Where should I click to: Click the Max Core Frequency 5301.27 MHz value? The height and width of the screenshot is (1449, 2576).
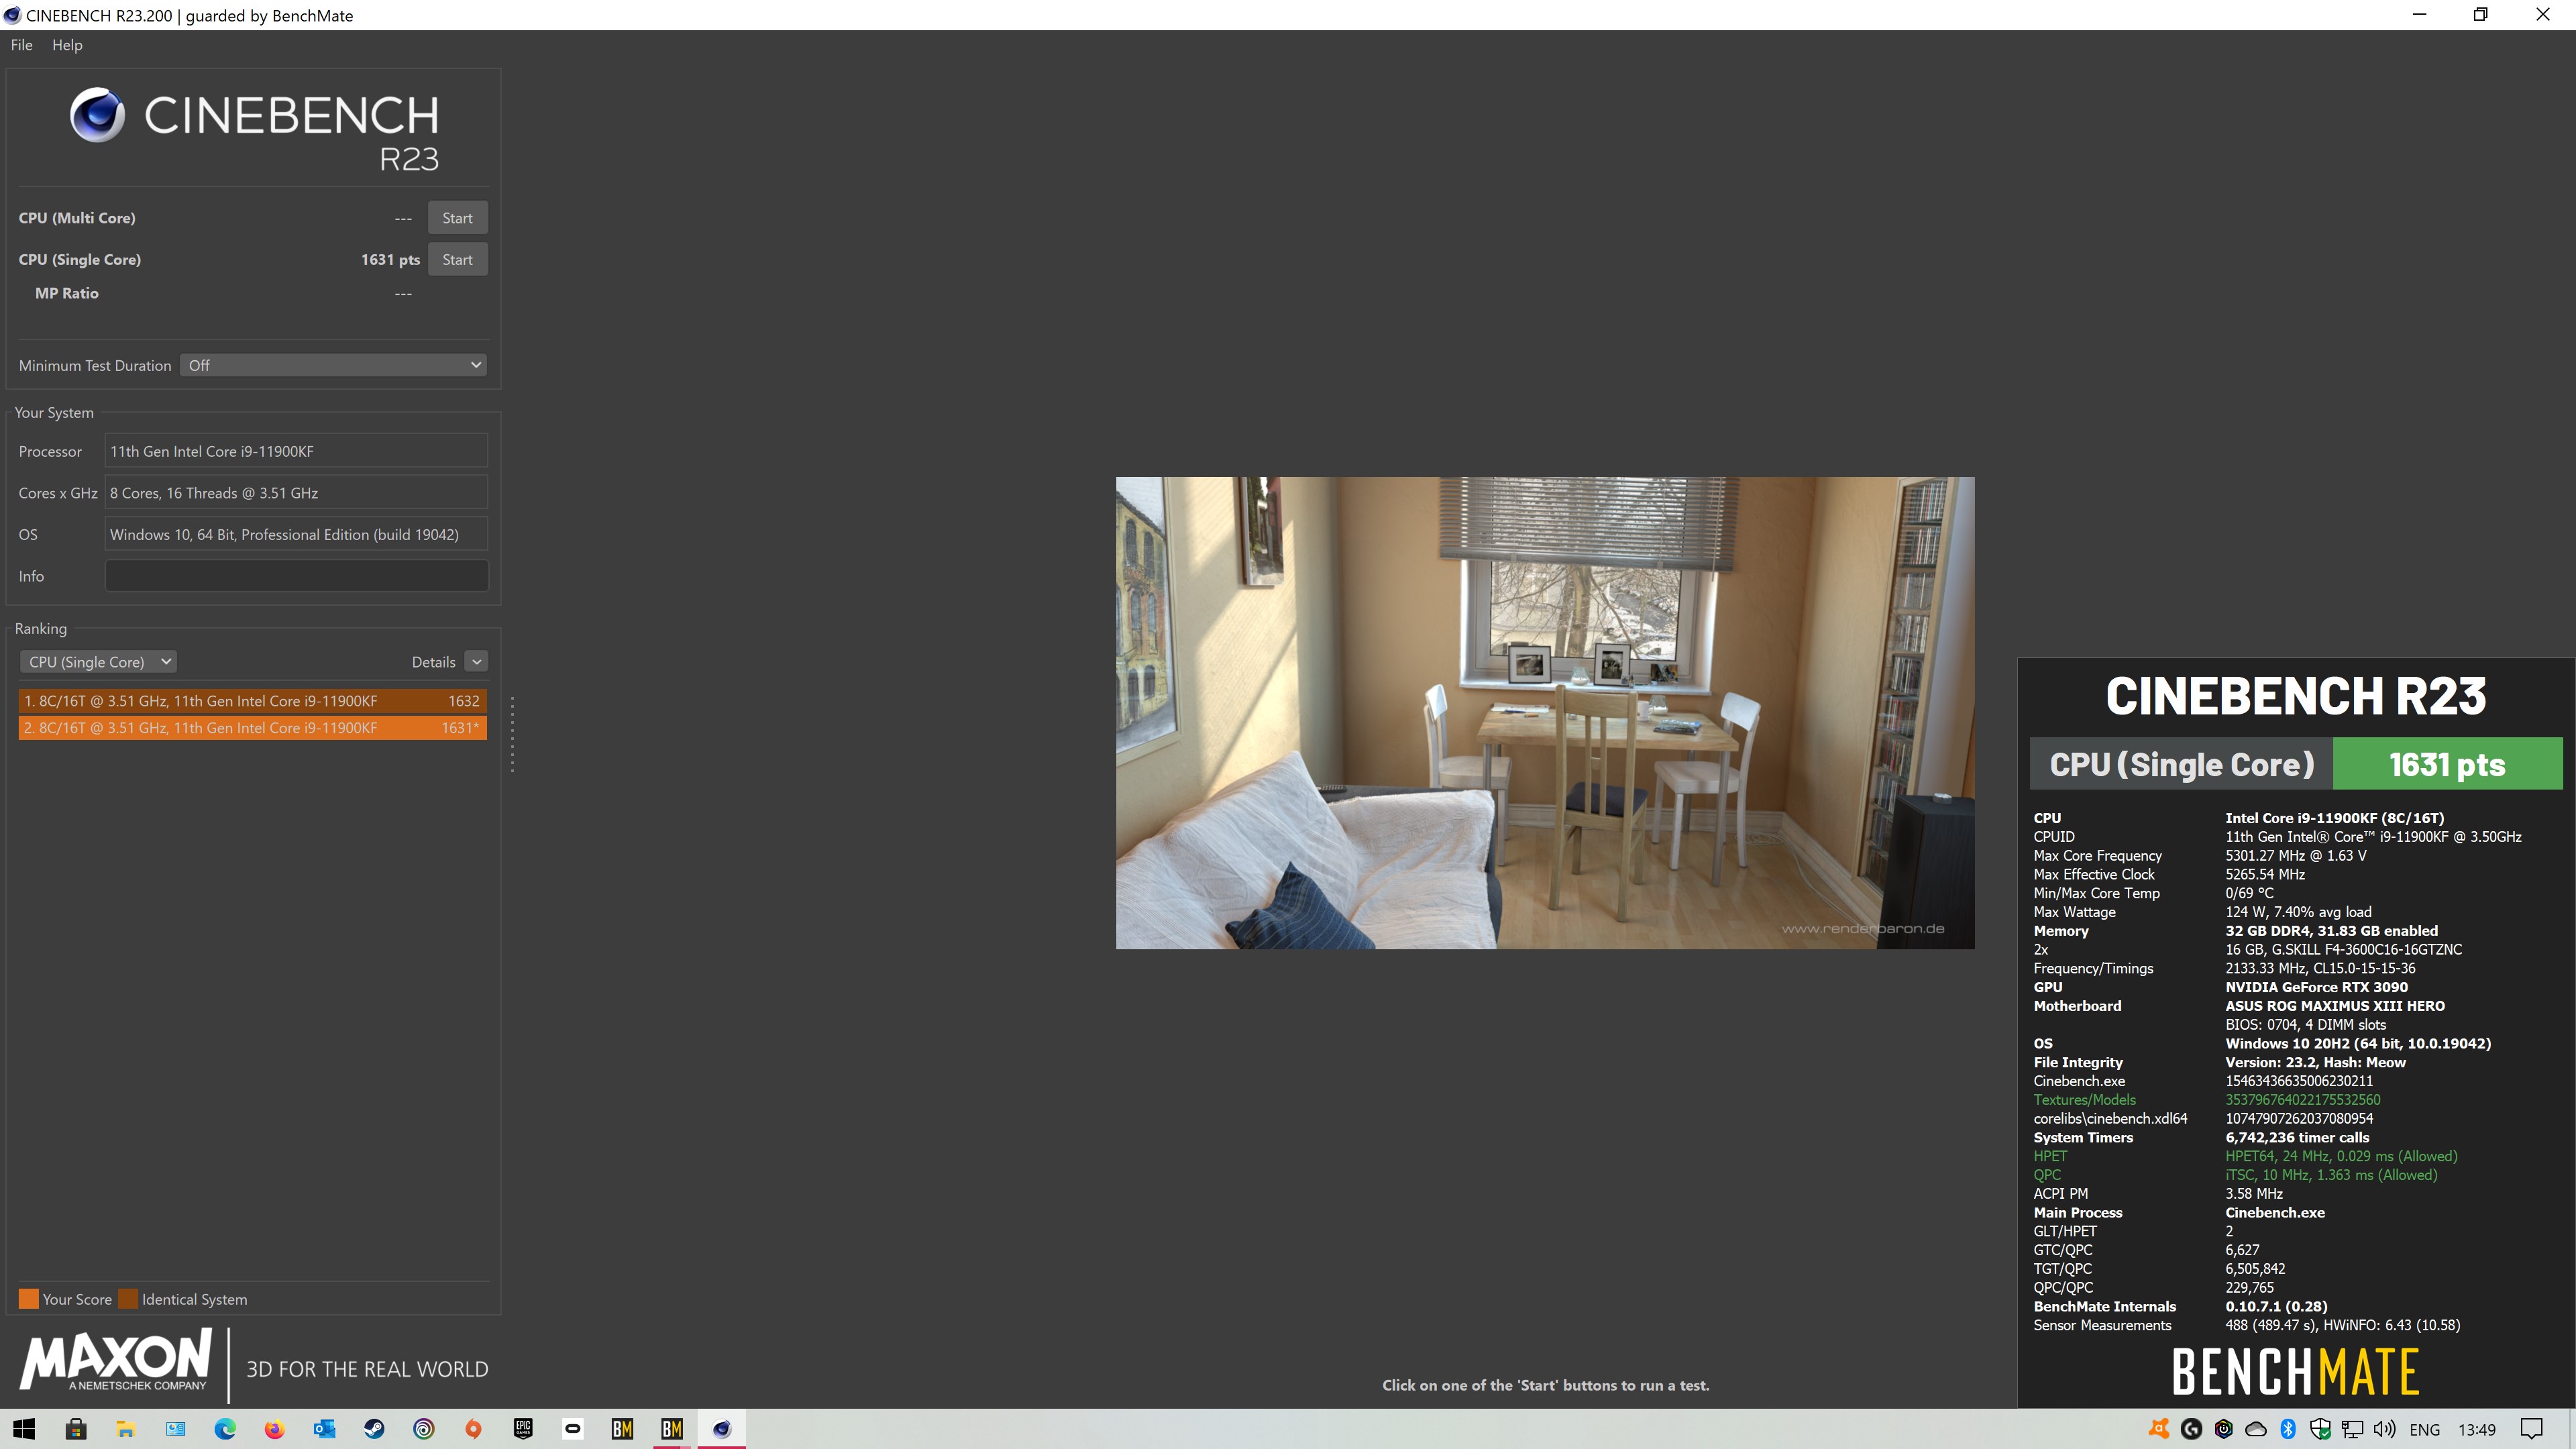coord(2295,855)
